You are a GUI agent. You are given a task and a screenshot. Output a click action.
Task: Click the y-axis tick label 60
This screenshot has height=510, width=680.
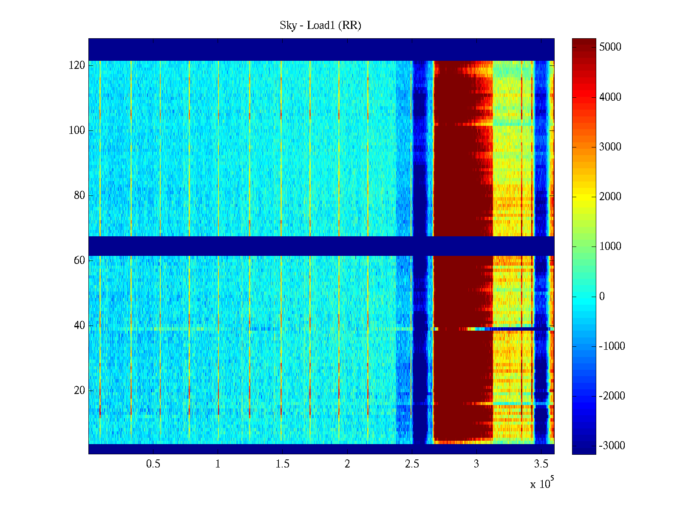point(79,261)
